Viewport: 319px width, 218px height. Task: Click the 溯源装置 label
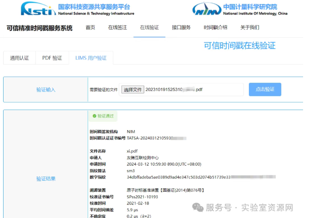(x=98, y=190)
